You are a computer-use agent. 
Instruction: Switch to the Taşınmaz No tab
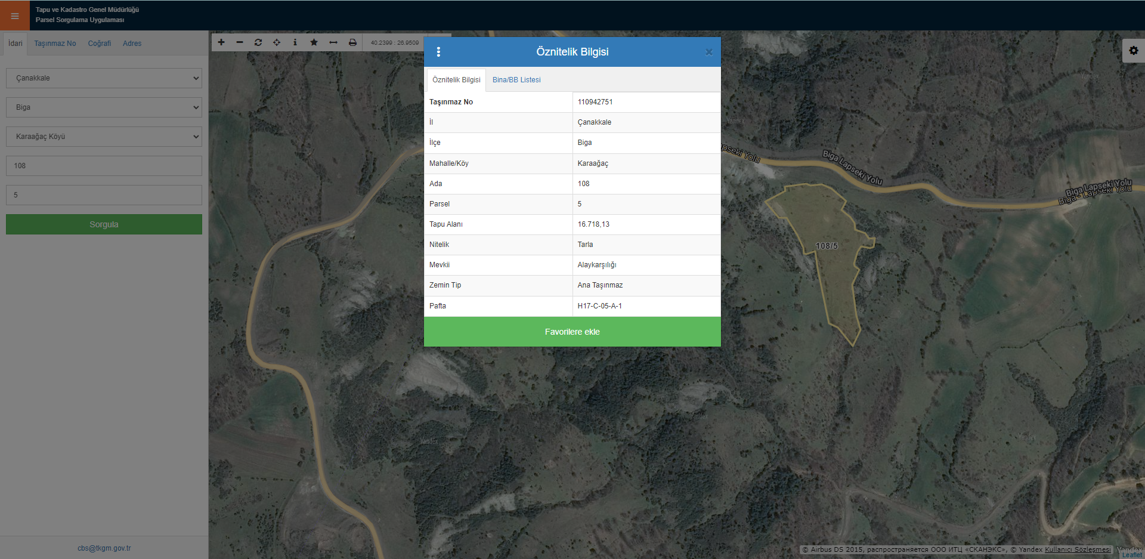pos(55,44)
